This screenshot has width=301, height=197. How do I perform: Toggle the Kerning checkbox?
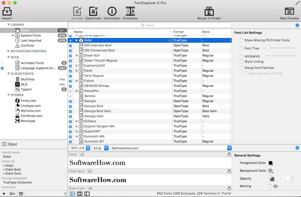pyautogui.click(x=270, y=186)
